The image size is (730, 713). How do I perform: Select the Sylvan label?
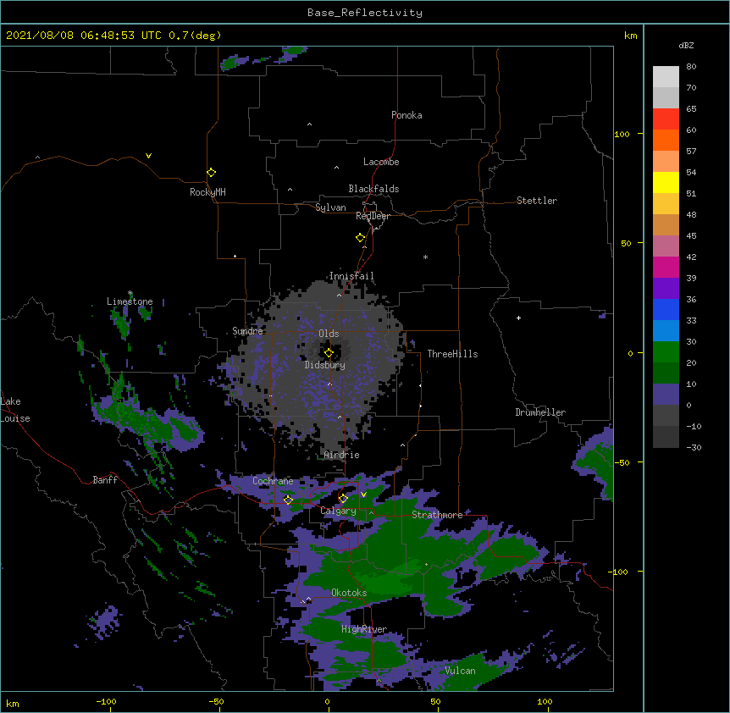[x=330, y=207]
